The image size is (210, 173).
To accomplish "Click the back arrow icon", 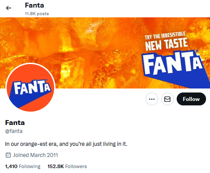I will point(8,8).
